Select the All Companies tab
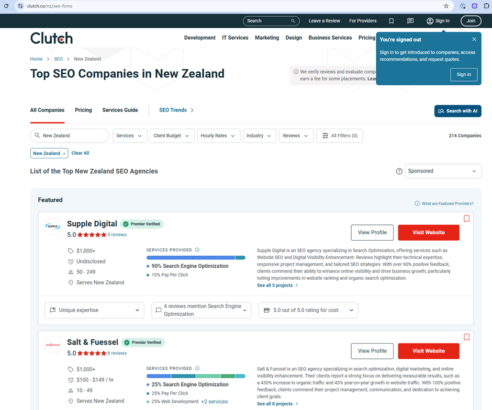Screen dimensions: 492x410 point(48,110)
